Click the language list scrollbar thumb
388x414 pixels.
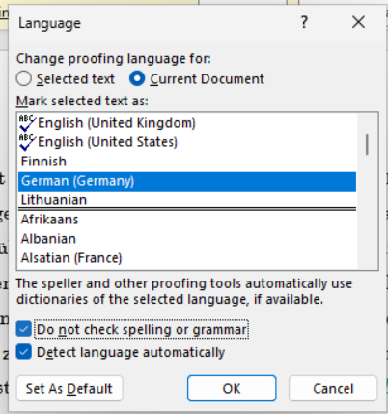[x=367, y=145]
